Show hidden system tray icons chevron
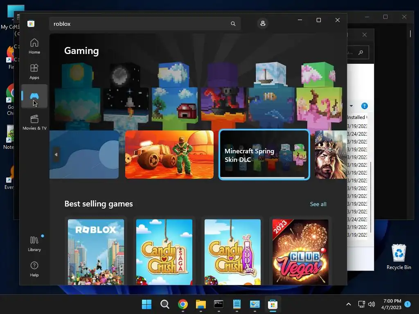 [349, 304]
